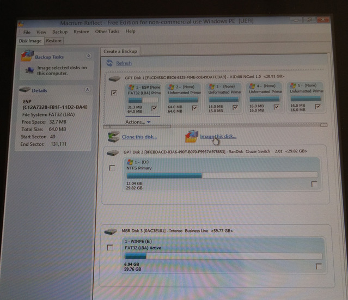Open the Backup menu
This screenshot has height=300, width=348.
60,32
